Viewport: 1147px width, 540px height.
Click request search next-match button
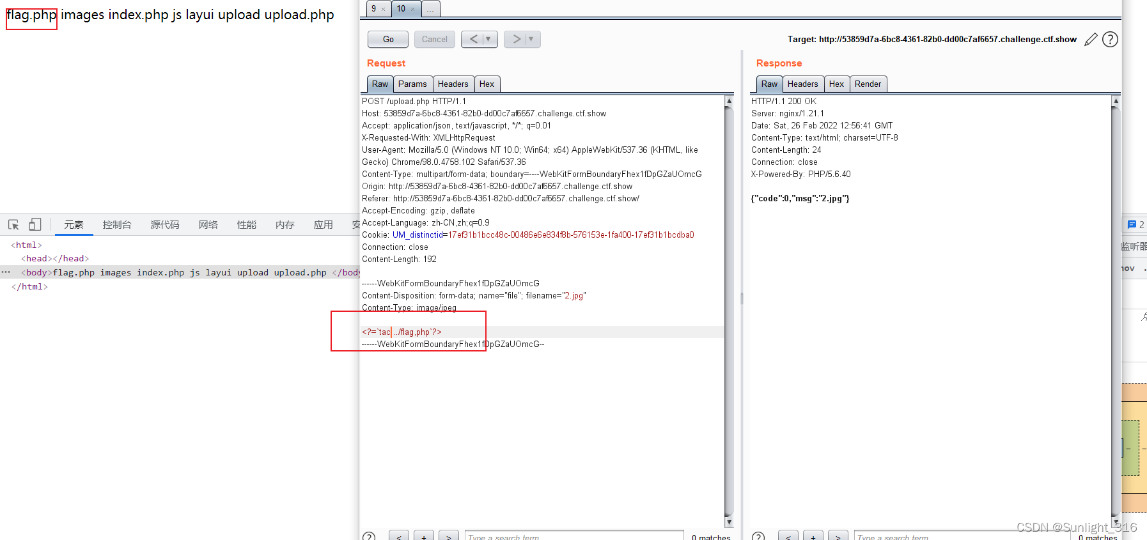pos(449,536)
